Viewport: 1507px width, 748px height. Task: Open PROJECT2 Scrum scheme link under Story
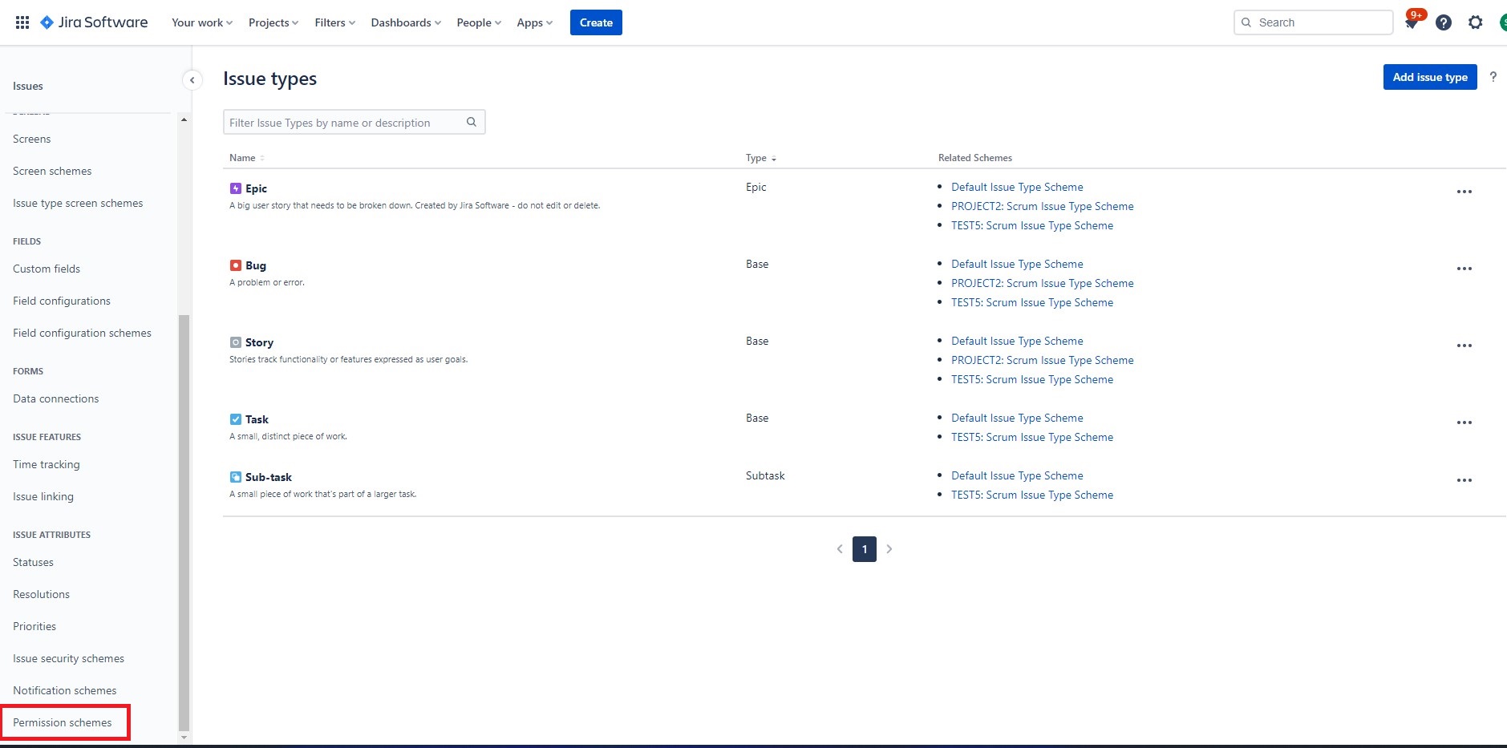tap(1042, 360)
